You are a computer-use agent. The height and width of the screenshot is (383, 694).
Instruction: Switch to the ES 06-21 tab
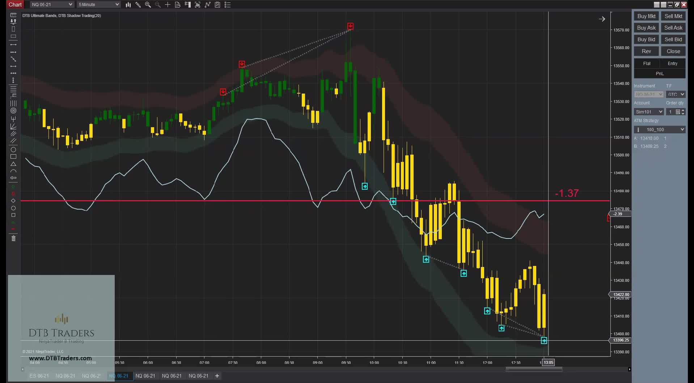tap(39, 376)
